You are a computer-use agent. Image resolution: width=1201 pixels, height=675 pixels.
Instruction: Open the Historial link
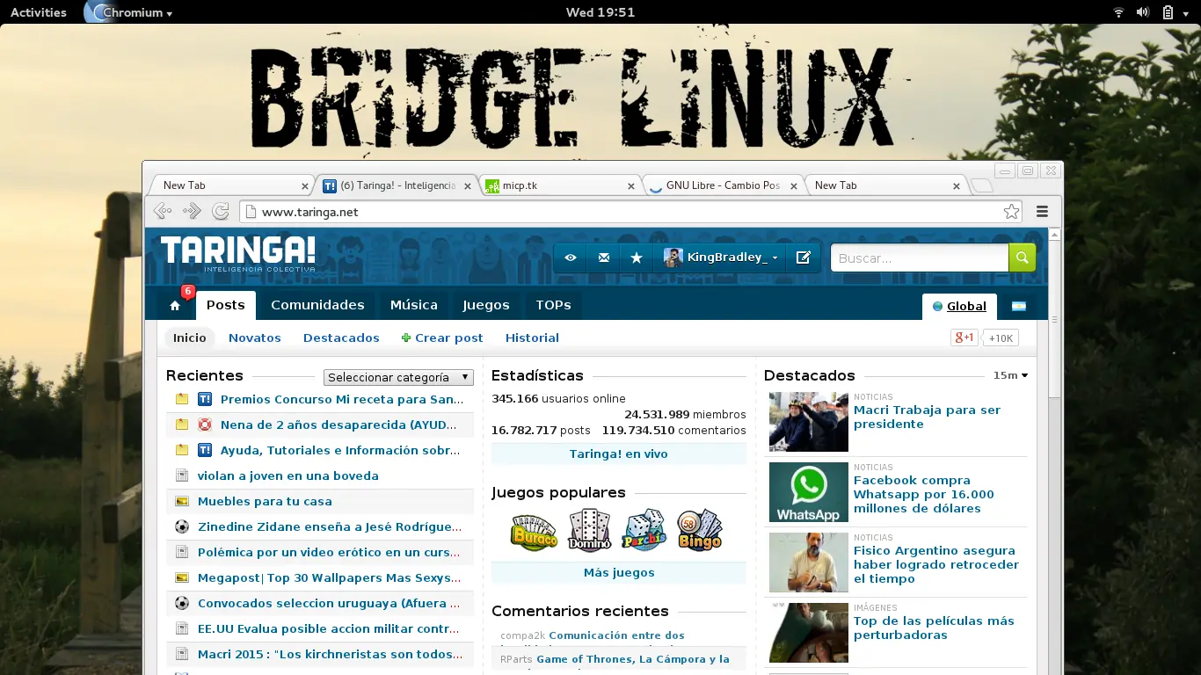pos(532,337)
